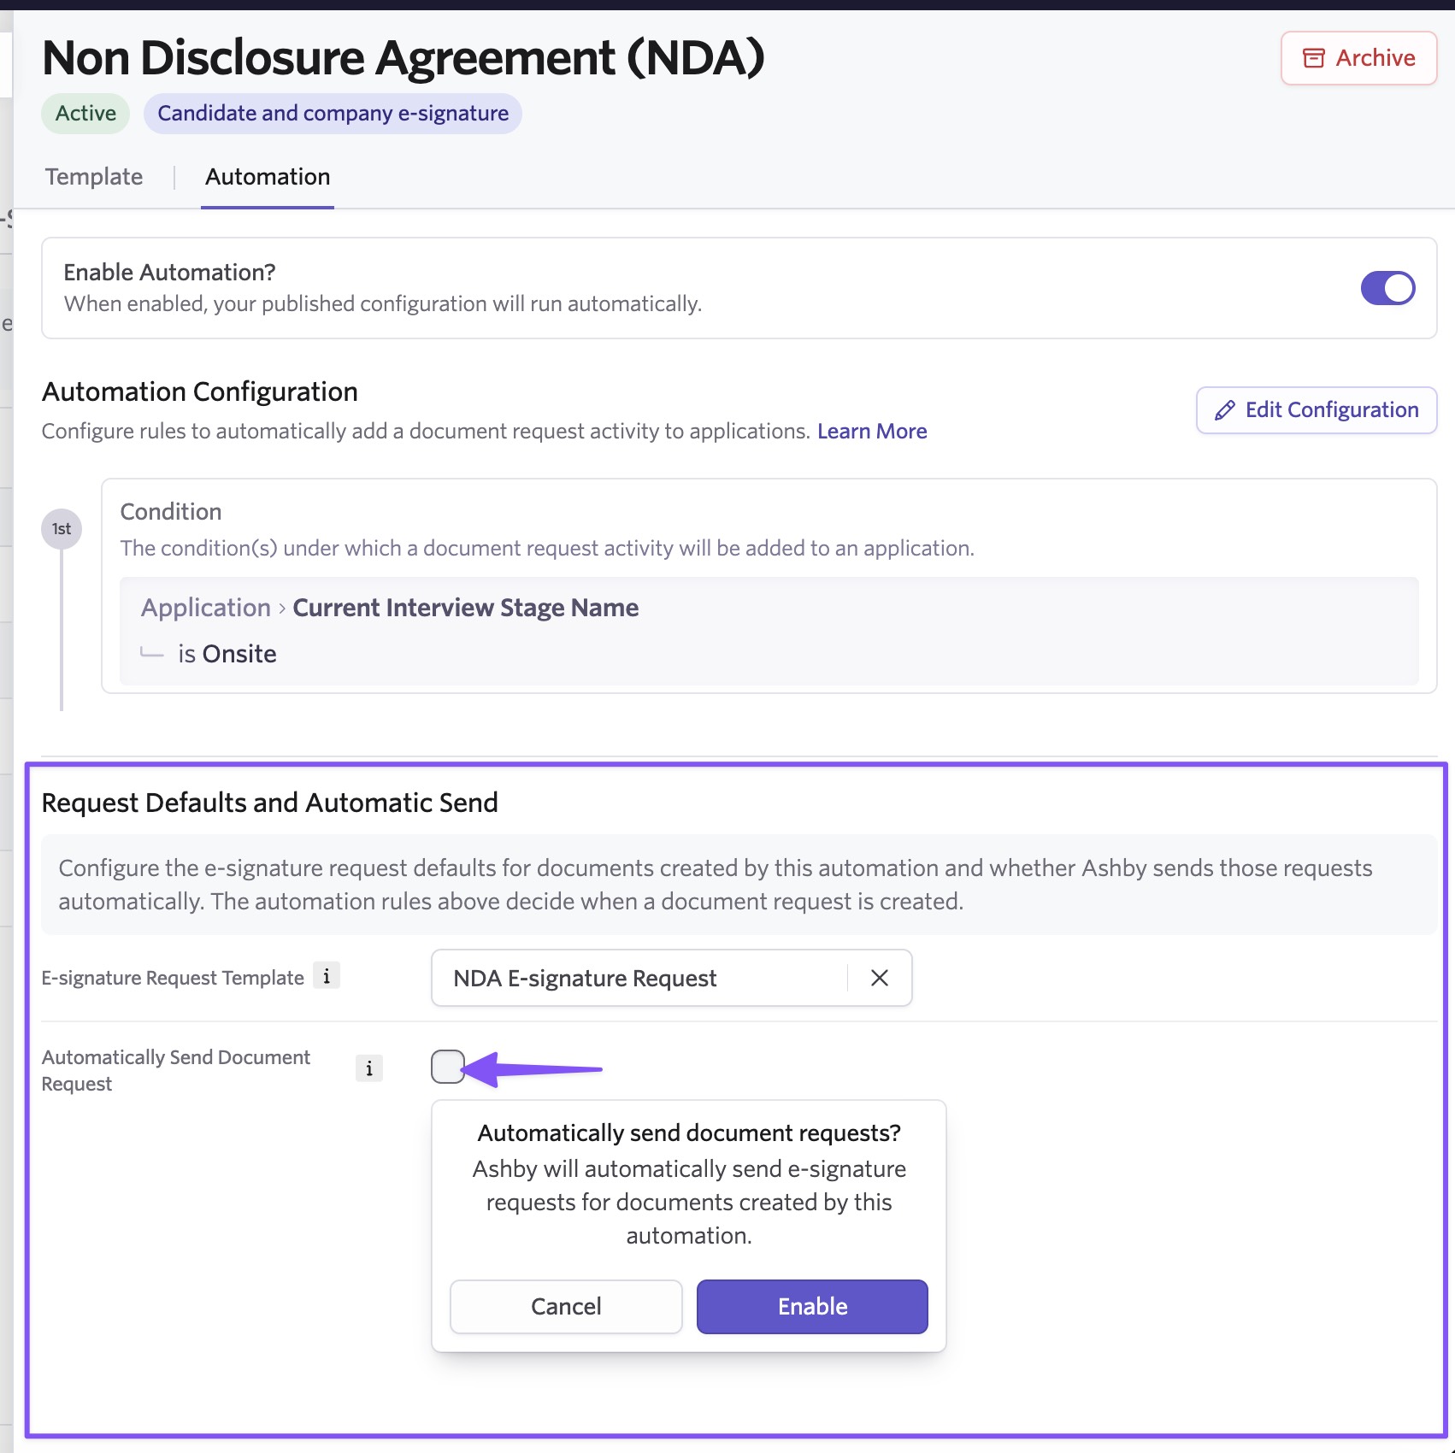Clear the NDA E-signature Request selection
This screenshot has height=1453, width=1455.
tap(880, 978)
